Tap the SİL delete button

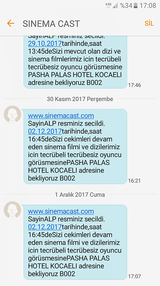[149, 24]
